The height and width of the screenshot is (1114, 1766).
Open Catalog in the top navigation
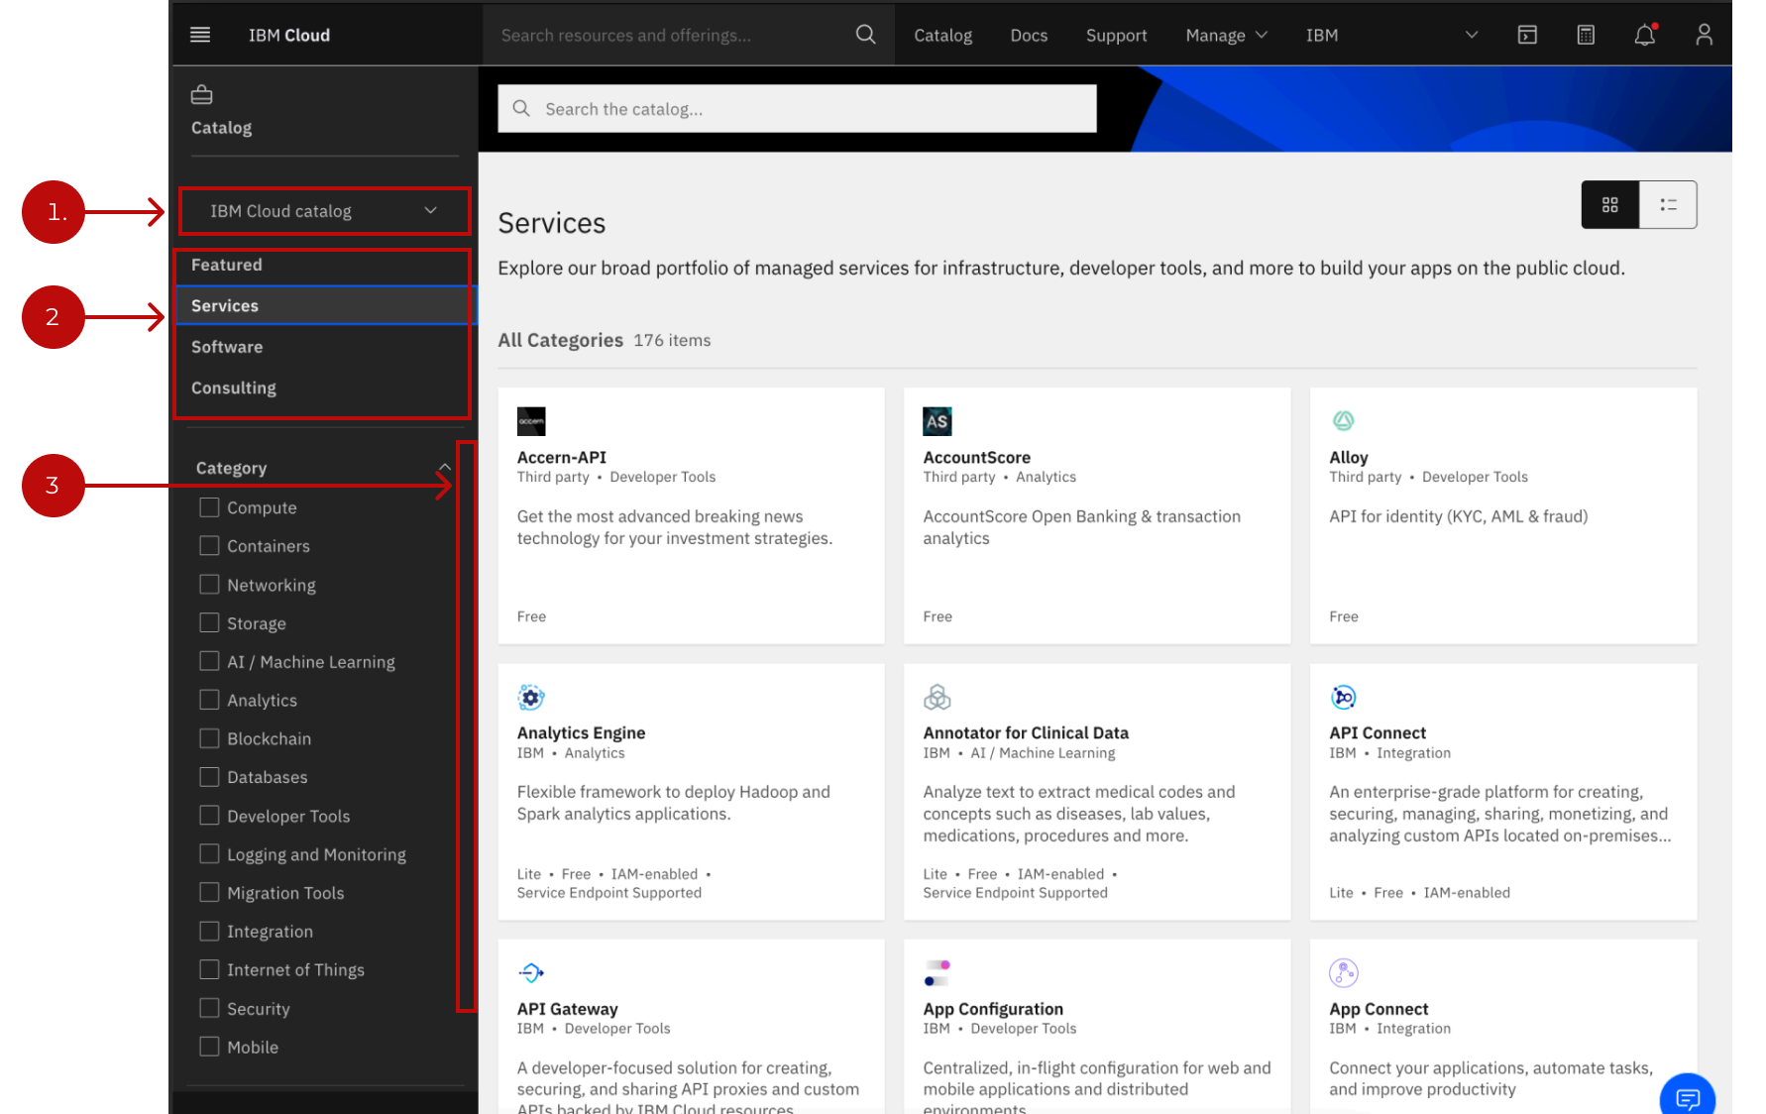click(942, 35)
